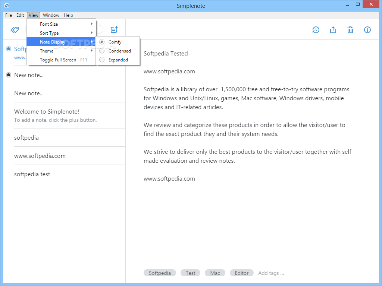Screen dimensions: 382x286
Task: Click the Simplenote logo in title bar
Action: click(x=7, y=5)
